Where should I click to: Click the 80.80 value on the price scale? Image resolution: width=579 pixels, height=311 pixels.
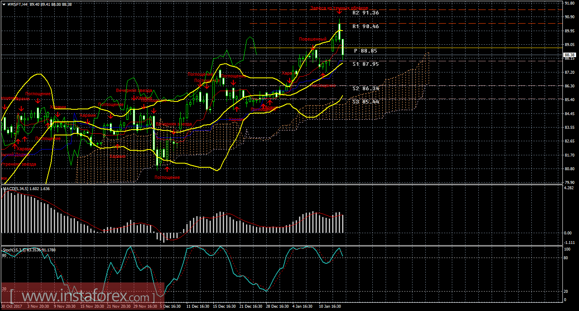click(569, 169)
